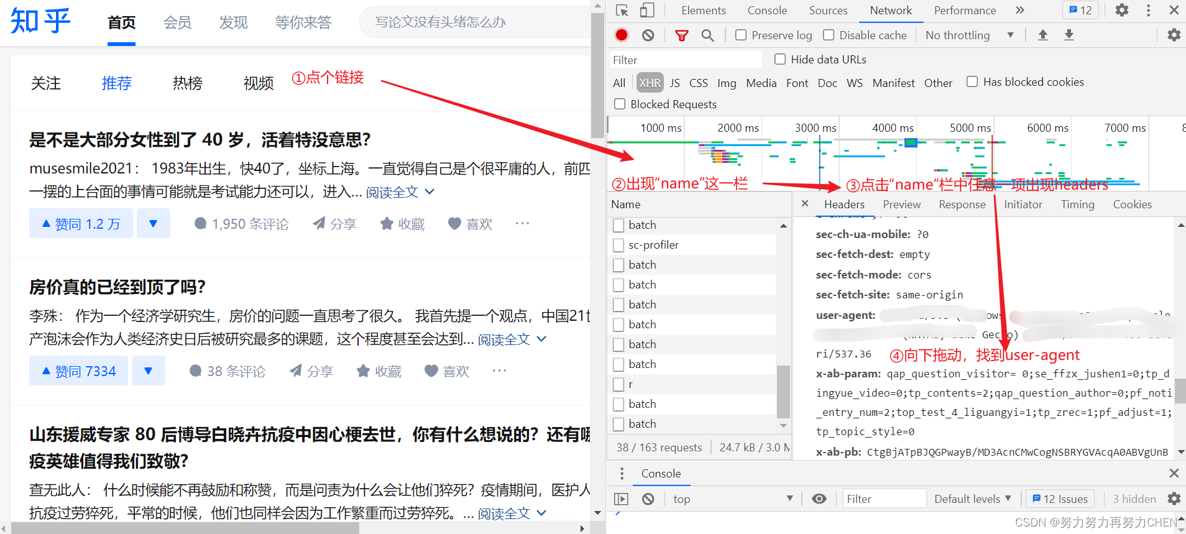Viewport: 1186px width, 534px height.
Task: Go to 知乎 logo home
Action: 40,21
